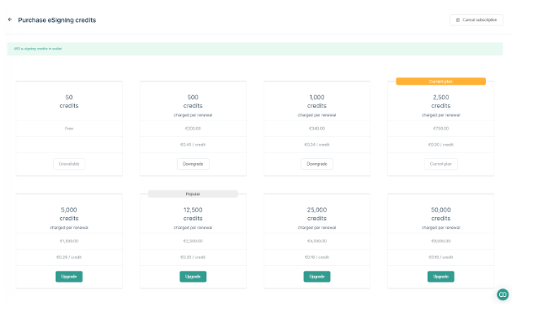Viewport: 538px width, 323px height.
Task: Open the chat widget bubble icon
Action: tap(503, 294)
